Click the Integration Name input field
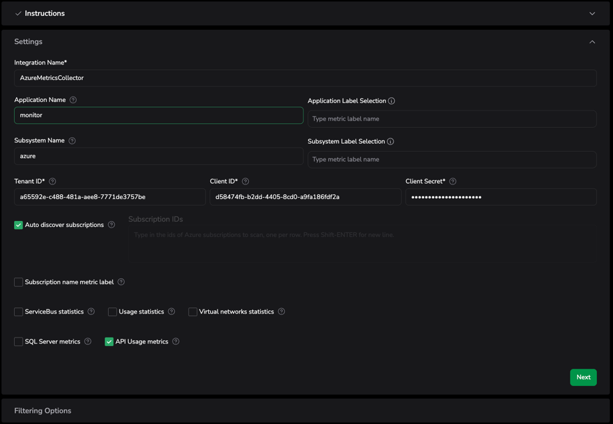 pos(305,78)
